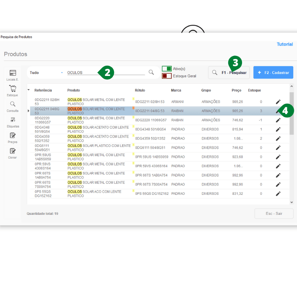Viewport: 297px width, 299px height.
Task: Edit product 0DG4348 501/8G54 pencil icon
Action: tap(278, 129)
